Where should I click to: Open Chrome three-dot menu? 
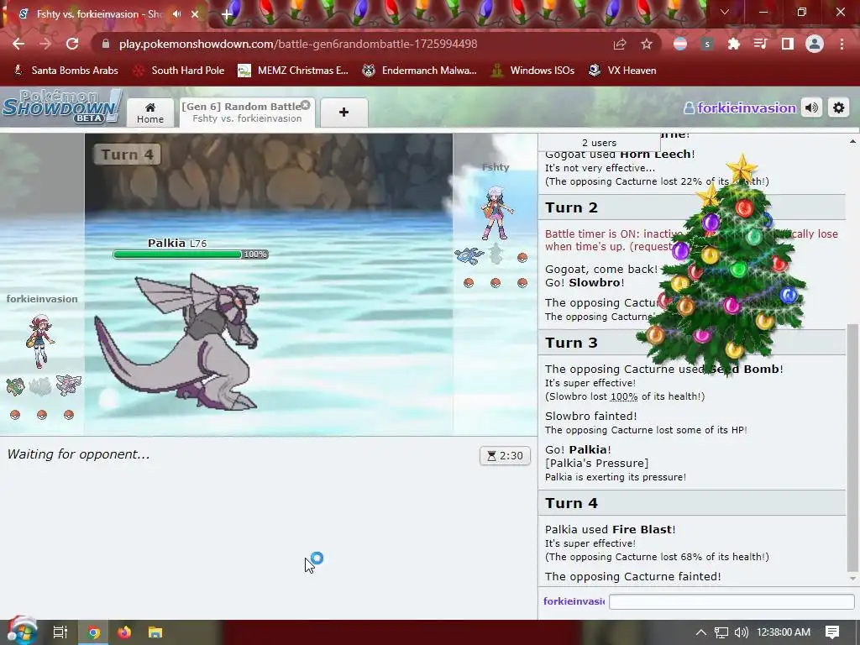pyautogui.click(x=842, y=44)
